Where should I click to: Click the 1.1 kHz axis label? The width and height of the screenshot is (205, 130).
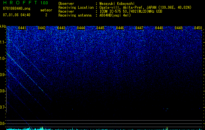coord(3,42)
